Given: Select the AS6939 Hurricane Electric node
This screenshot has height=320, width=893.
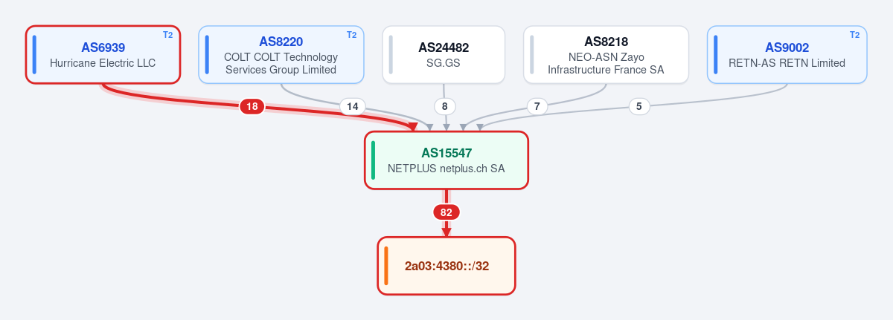Looking at the screenshot, I should (x=103, y=54).
